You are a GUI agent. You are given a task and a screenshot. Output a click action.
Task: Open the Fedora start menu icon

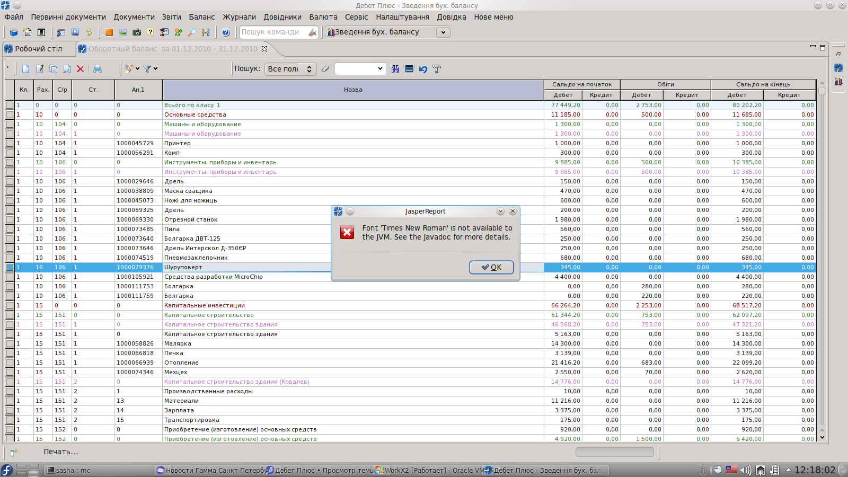[6, 470]
